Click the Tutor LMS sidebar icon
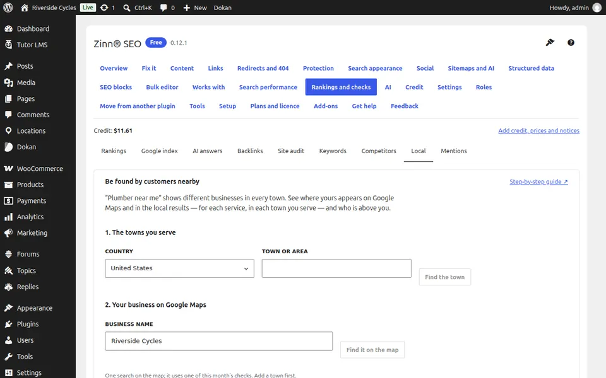The width and height of the screenshot is (606, 378). coord(8,45)
